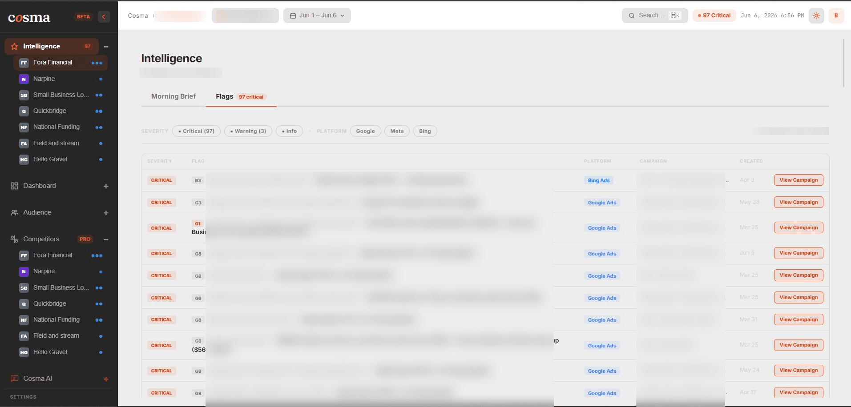
Task: Click the search magnifier icon
Action: coord(631,16)
